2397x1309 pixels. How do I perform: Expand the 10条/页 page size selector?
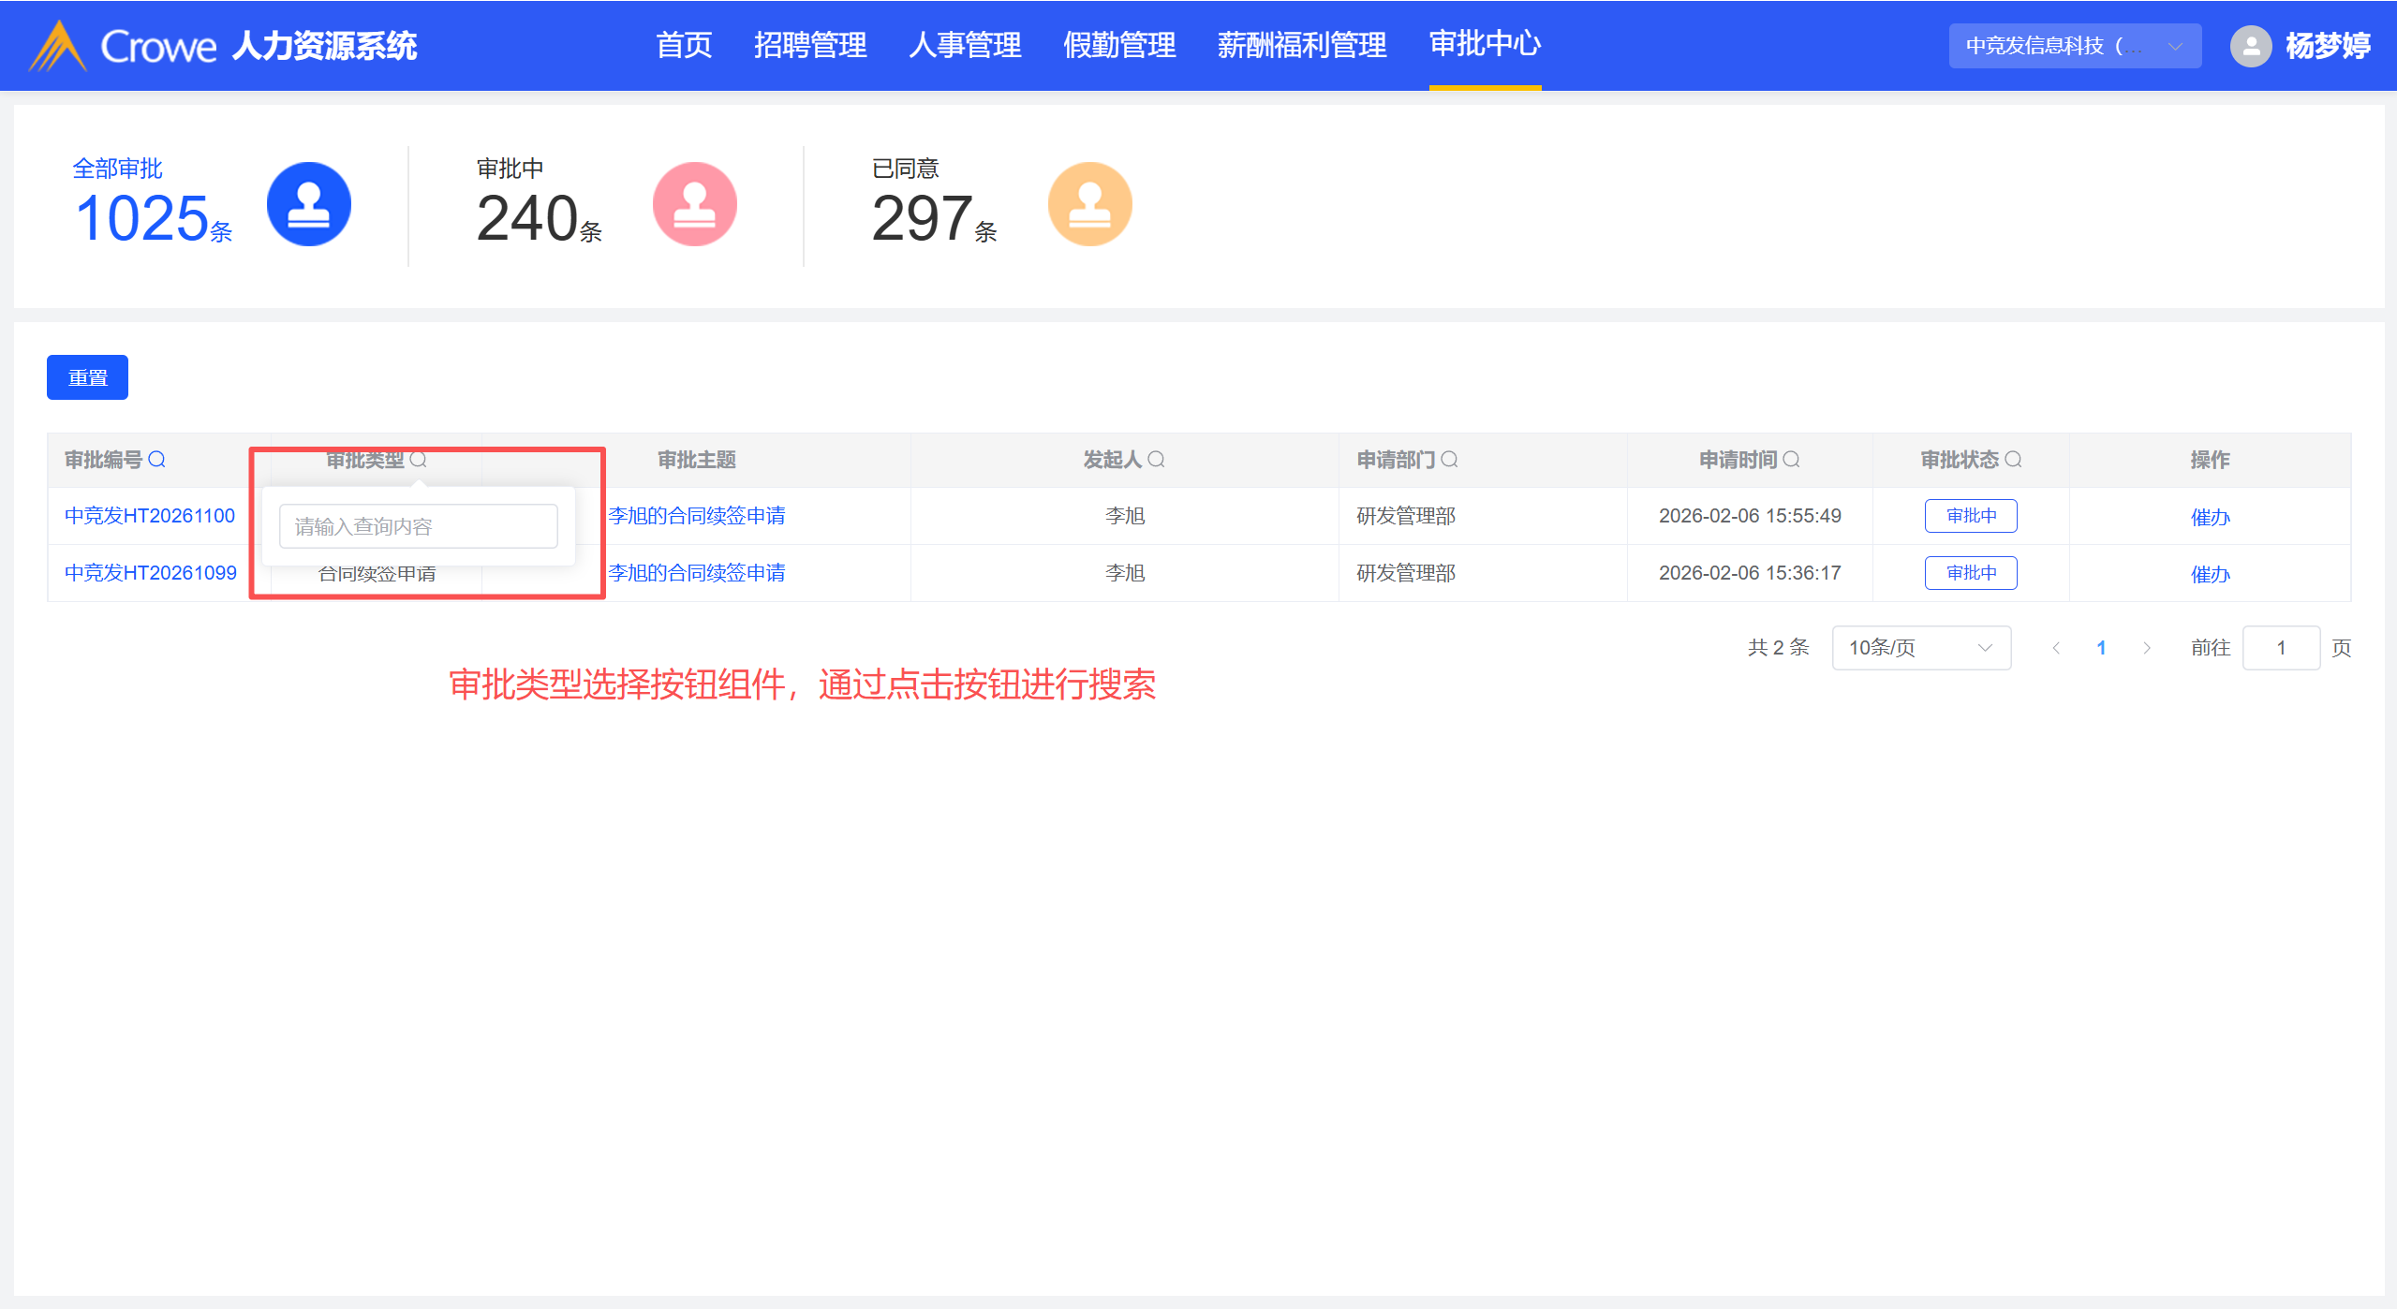(1920, 648)
